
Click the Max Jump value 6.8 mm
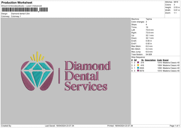[149, 52]
